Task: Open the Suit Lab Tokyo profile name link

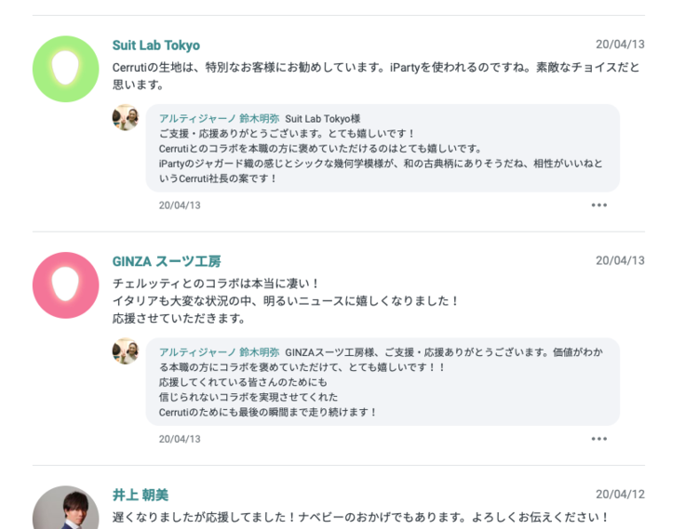Action: click(x=155, y=46)
